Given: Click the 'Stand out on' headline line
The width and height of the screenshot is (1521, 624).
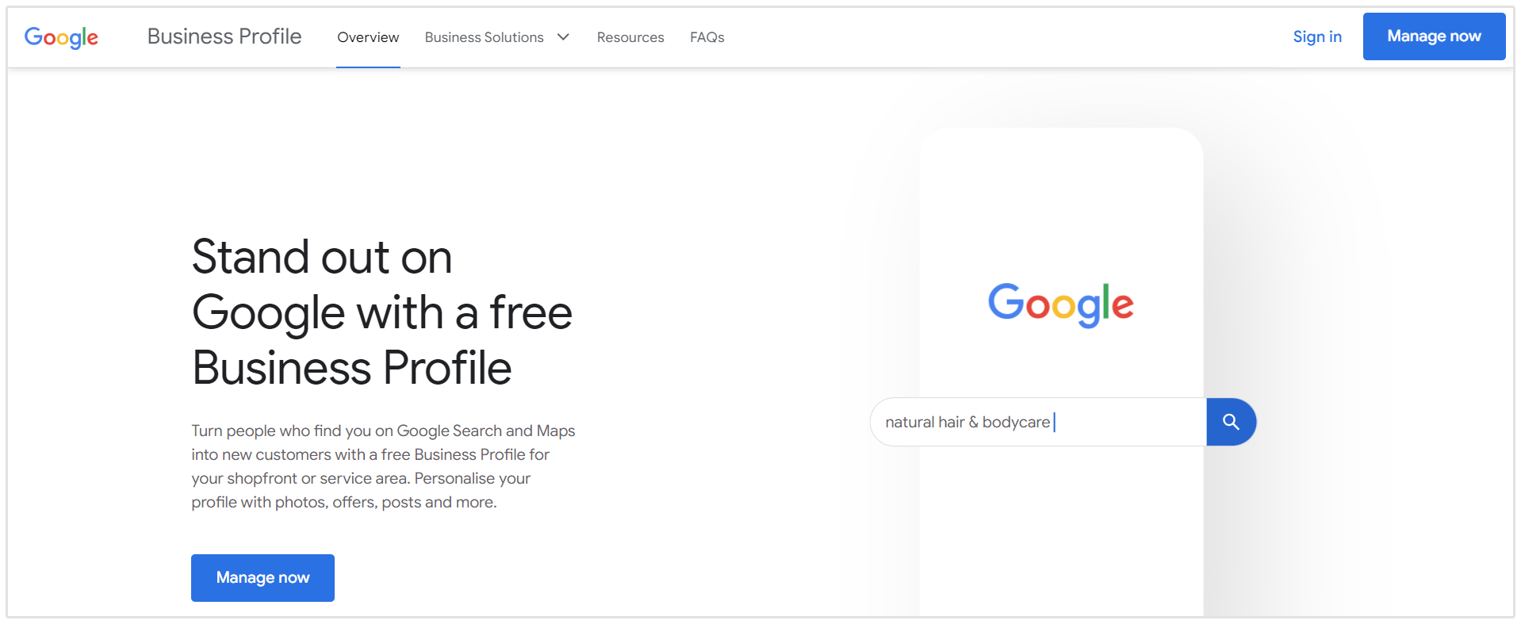Looking at the screenshot, I should [322, 257].
